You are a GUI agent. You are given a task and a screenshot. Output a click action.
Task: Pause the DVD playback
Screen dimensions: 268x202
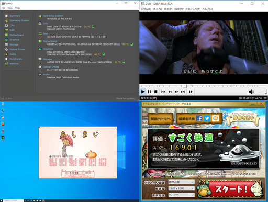pyautogui.click(x=149, y=92)
